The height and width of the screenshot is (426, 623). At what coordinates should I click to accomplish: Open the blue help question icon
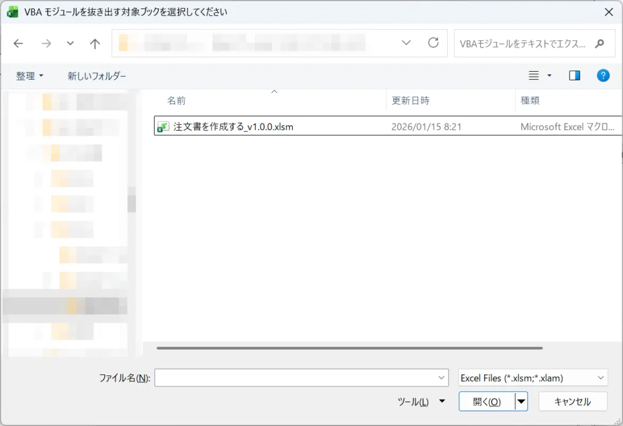pos(603,75)
